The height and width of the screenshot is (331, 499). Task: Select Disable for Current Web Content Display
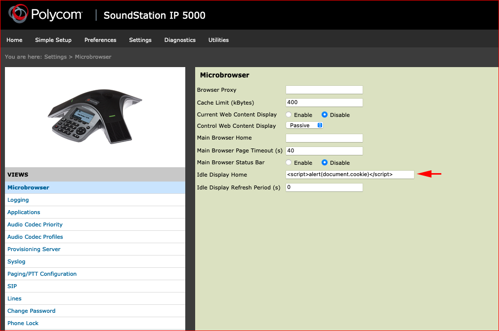(x=325, y=114)
